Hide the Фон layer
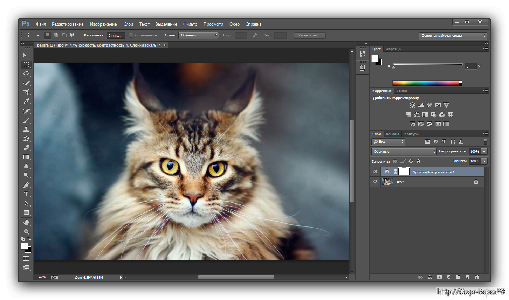Viewport: 509px width, 300px height. tap(375, 181)
